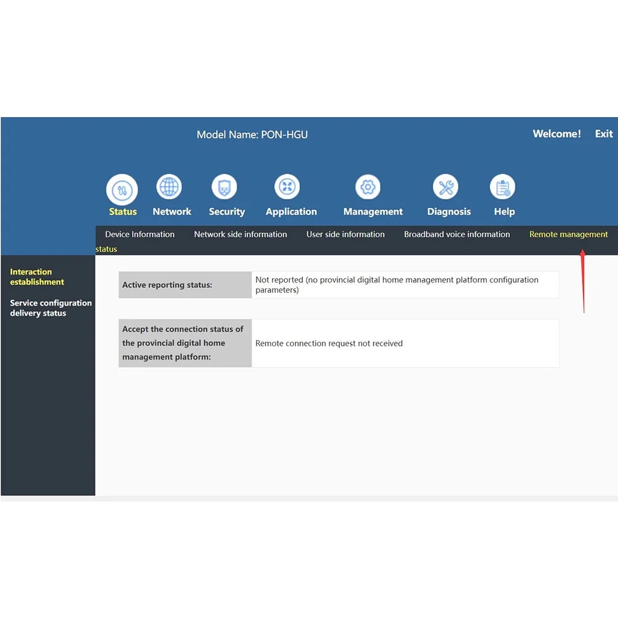Click the Remote connection request not received cell

329,343
